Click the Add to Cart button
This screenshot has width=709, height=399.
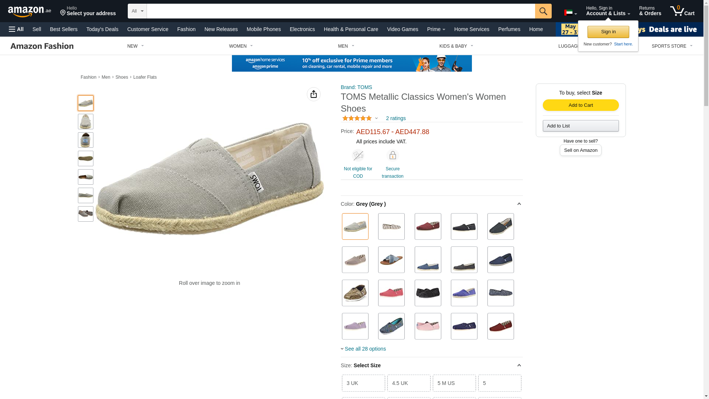point(580,105)
